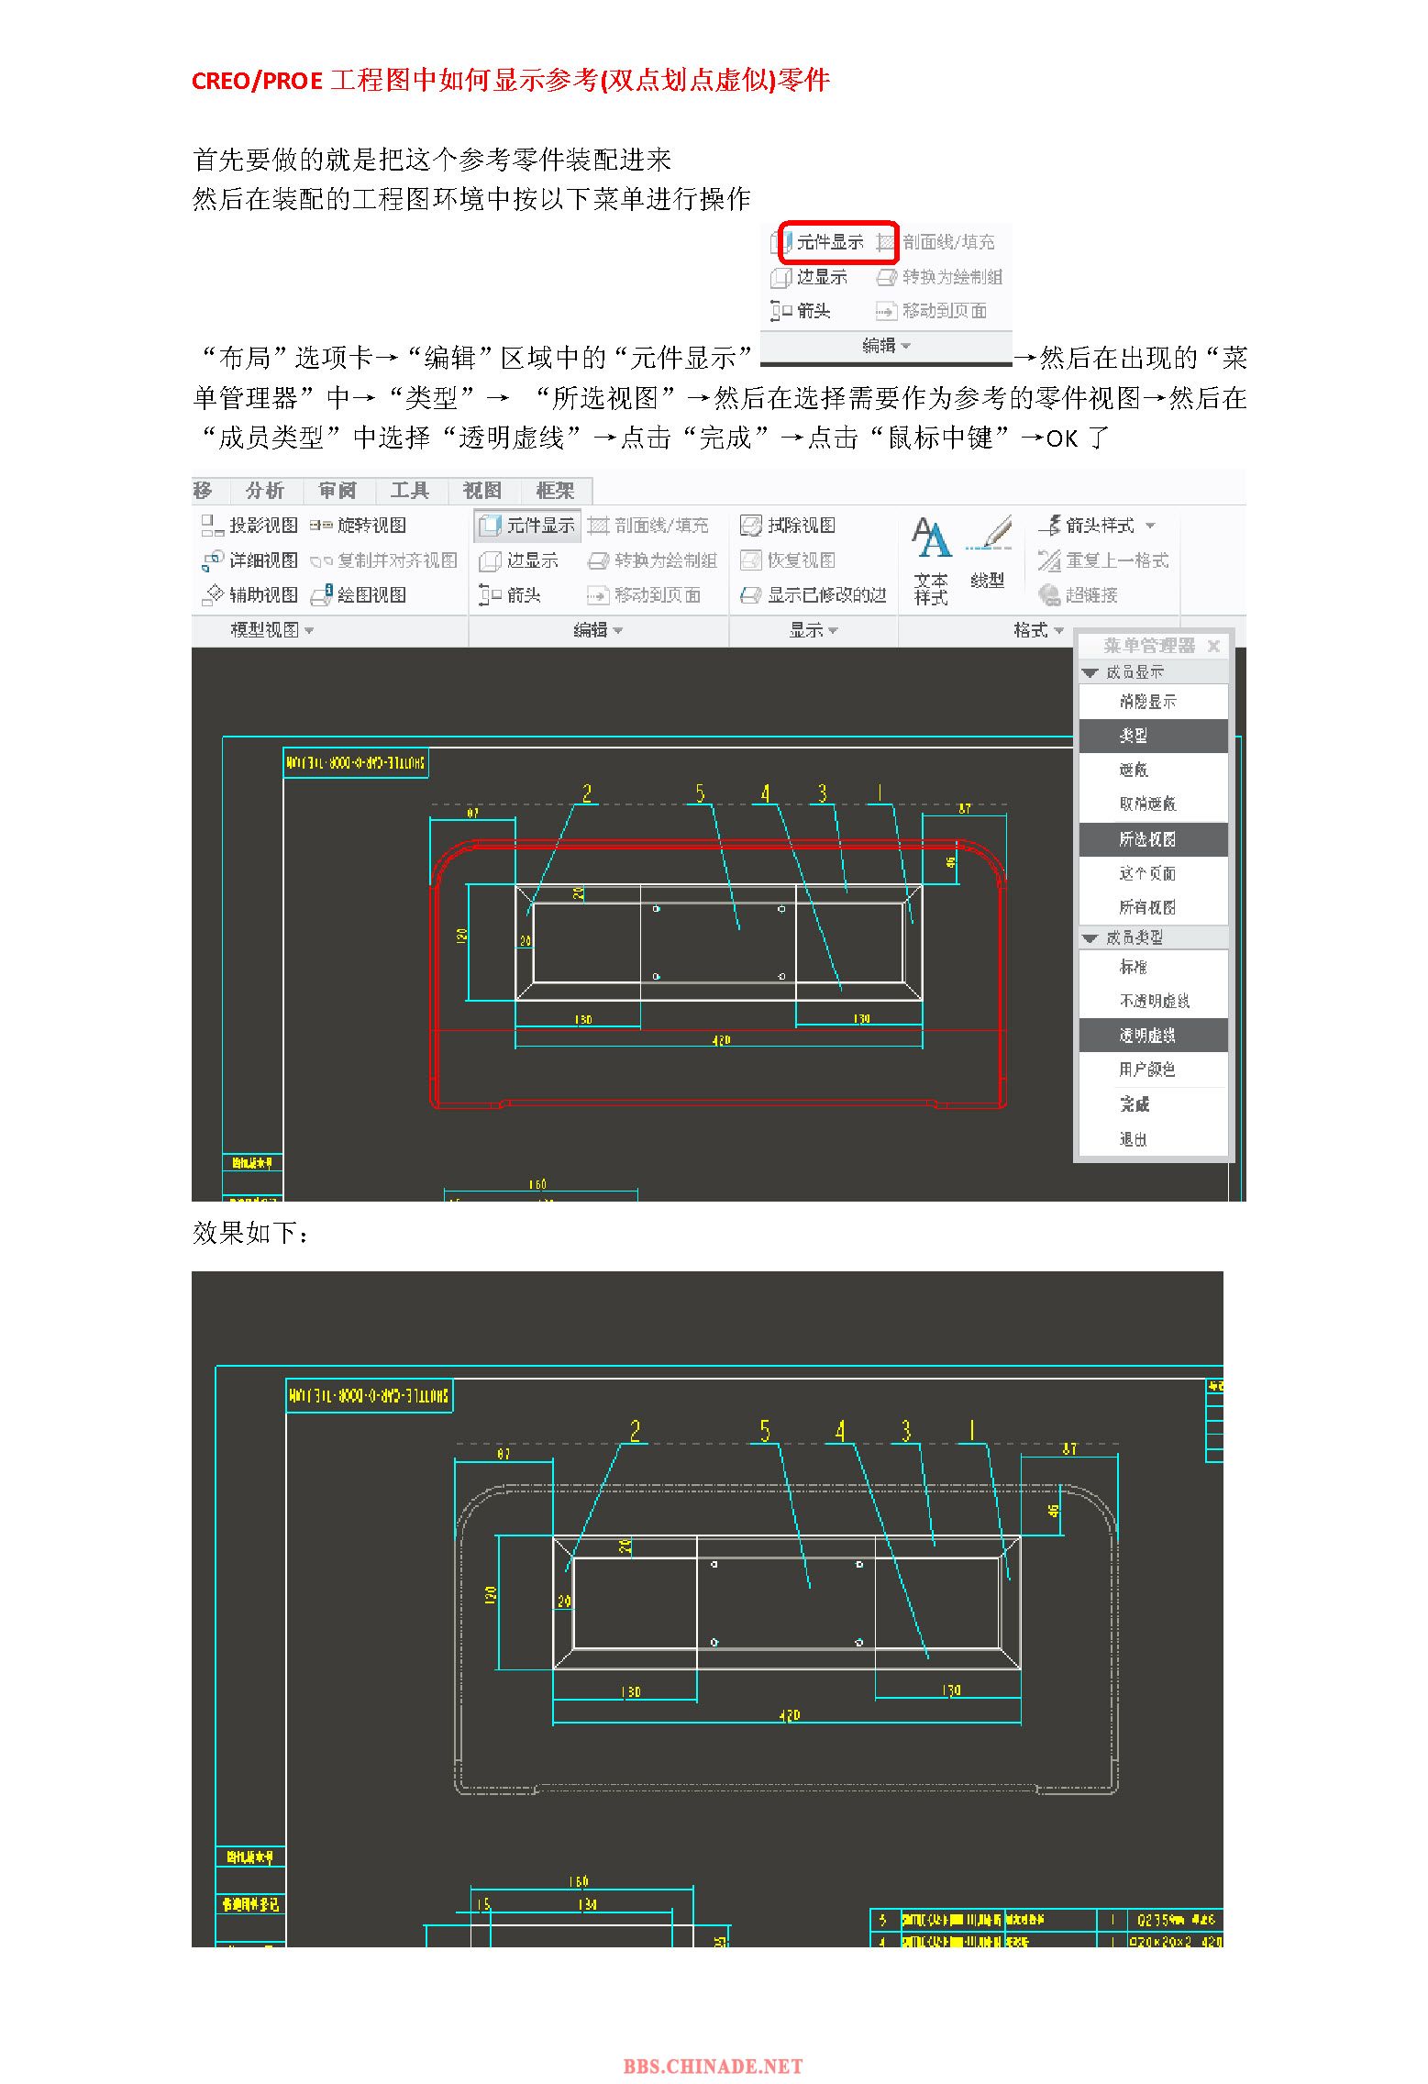Click 箭头 in the full ribbon edit group
The height and width of the screenshot is (2084, 1428).
[x=510, y=595]
